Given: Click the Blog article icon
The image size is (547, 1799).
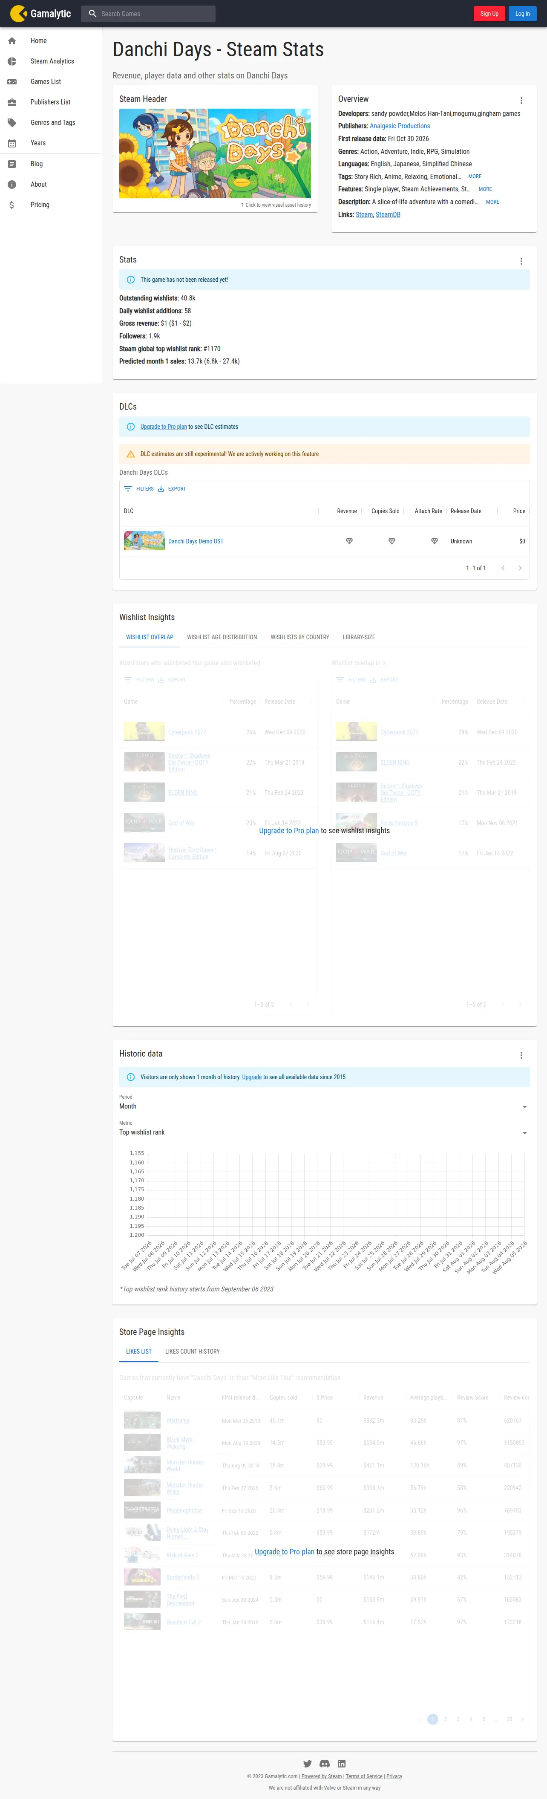Looking at the screenshot, I should (x=12, y=164).
